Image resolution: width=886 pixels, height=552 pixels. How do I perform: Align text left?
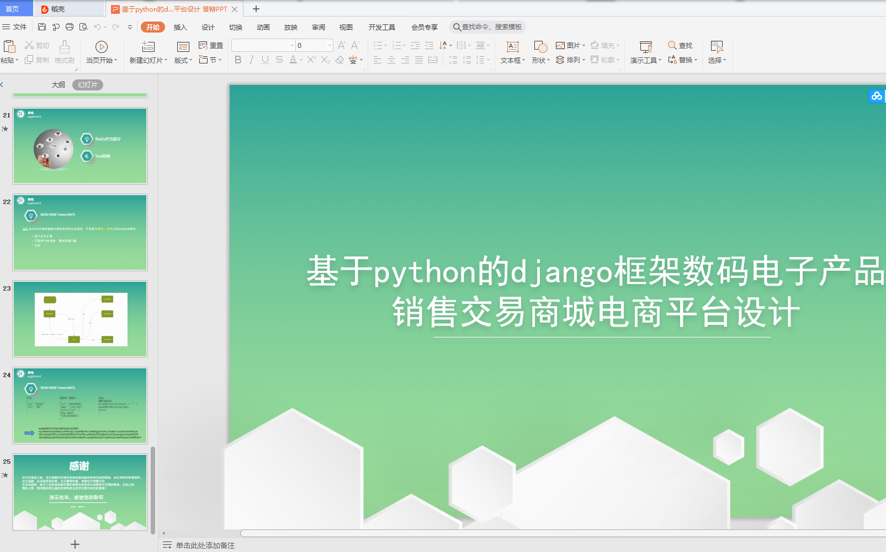pos(378,60)
